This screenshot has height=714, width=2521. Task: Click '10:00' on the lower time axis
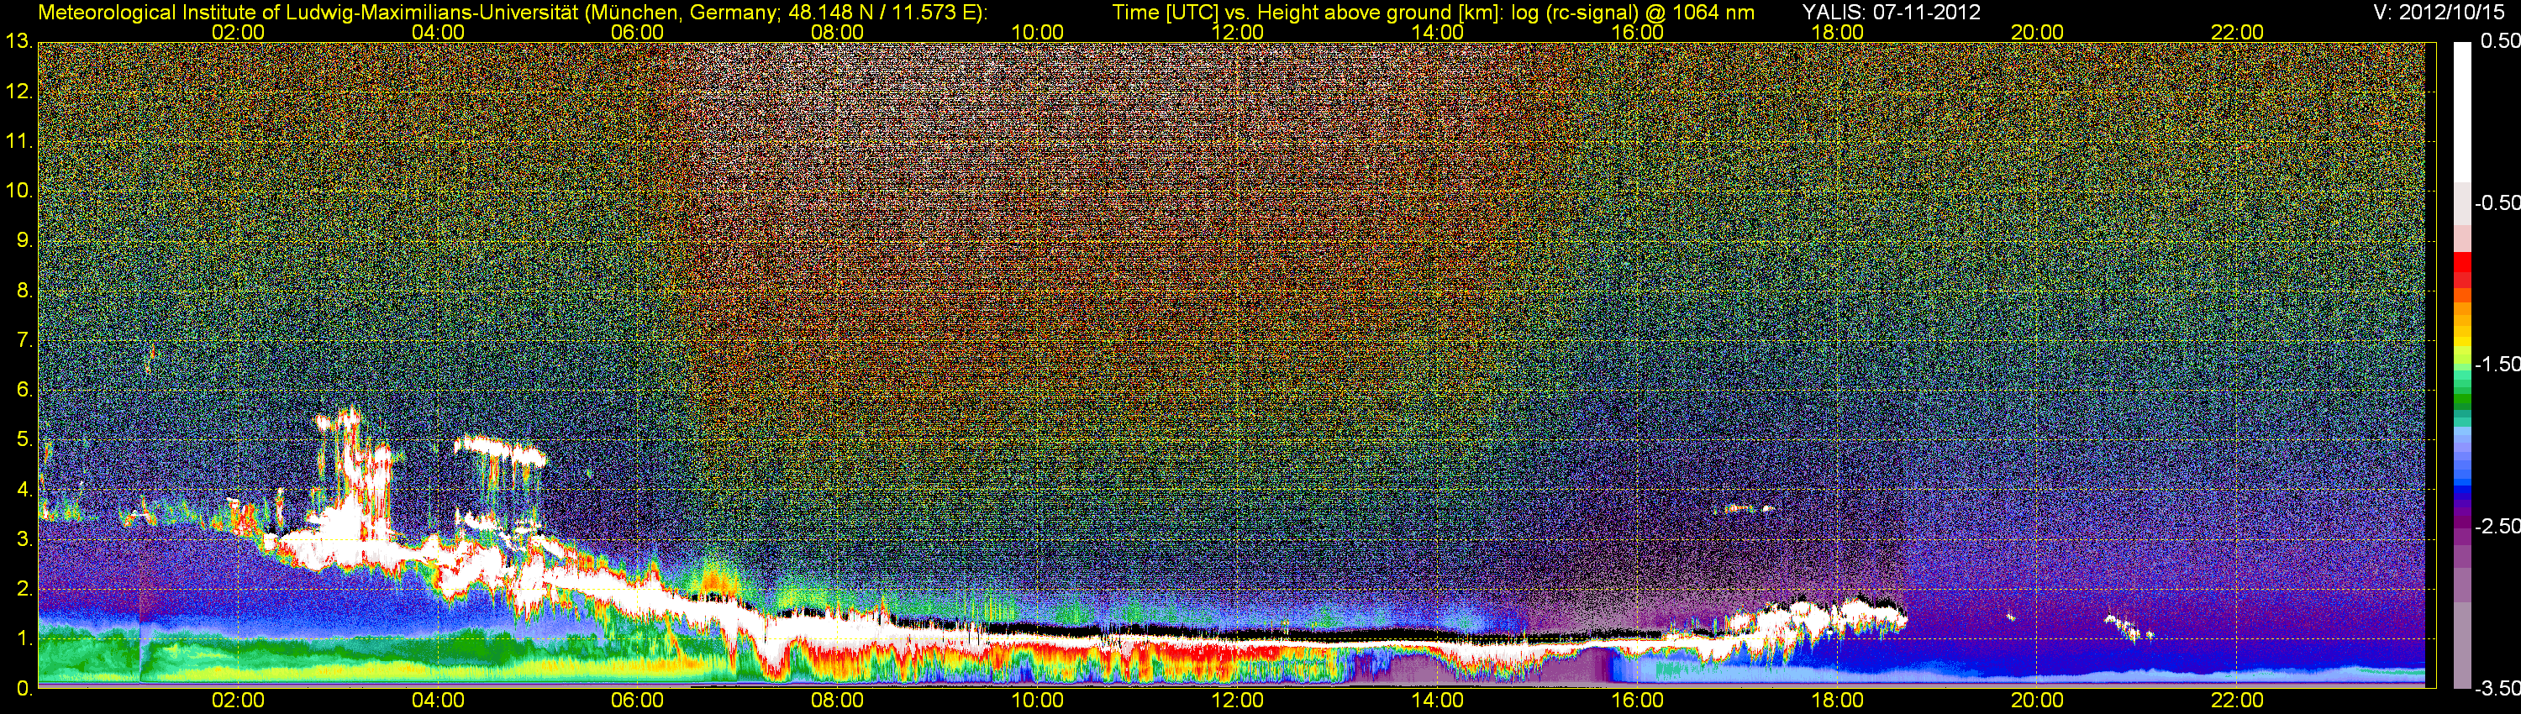coord(1037,701)
